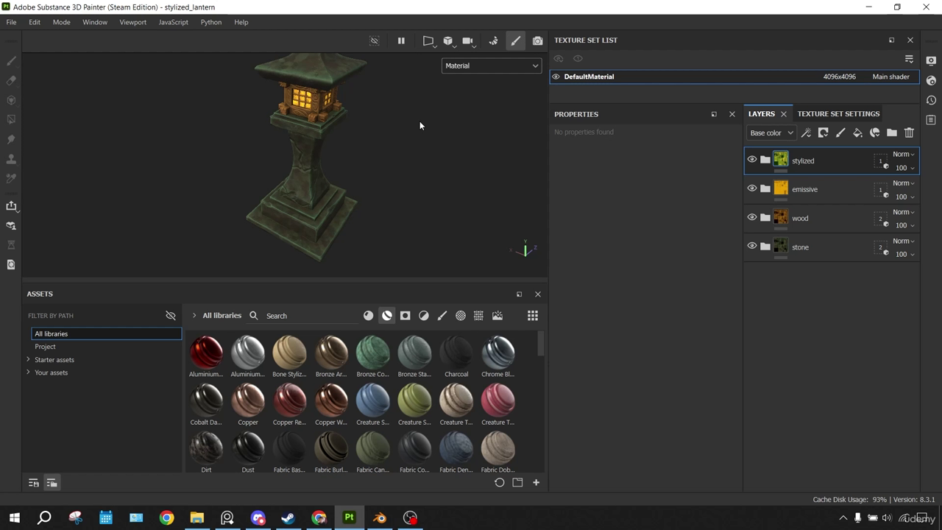
Task: Open stylized layer blend mode dropdown
Action: coord(904,155)
